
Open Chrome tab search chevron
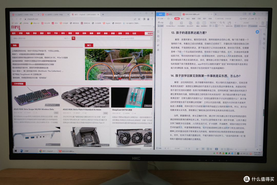coord(135,13)
